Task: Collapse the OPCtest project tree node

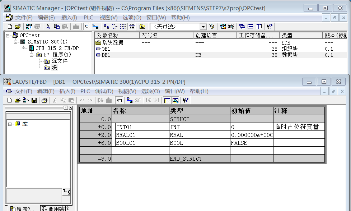Action: (8, 36)
